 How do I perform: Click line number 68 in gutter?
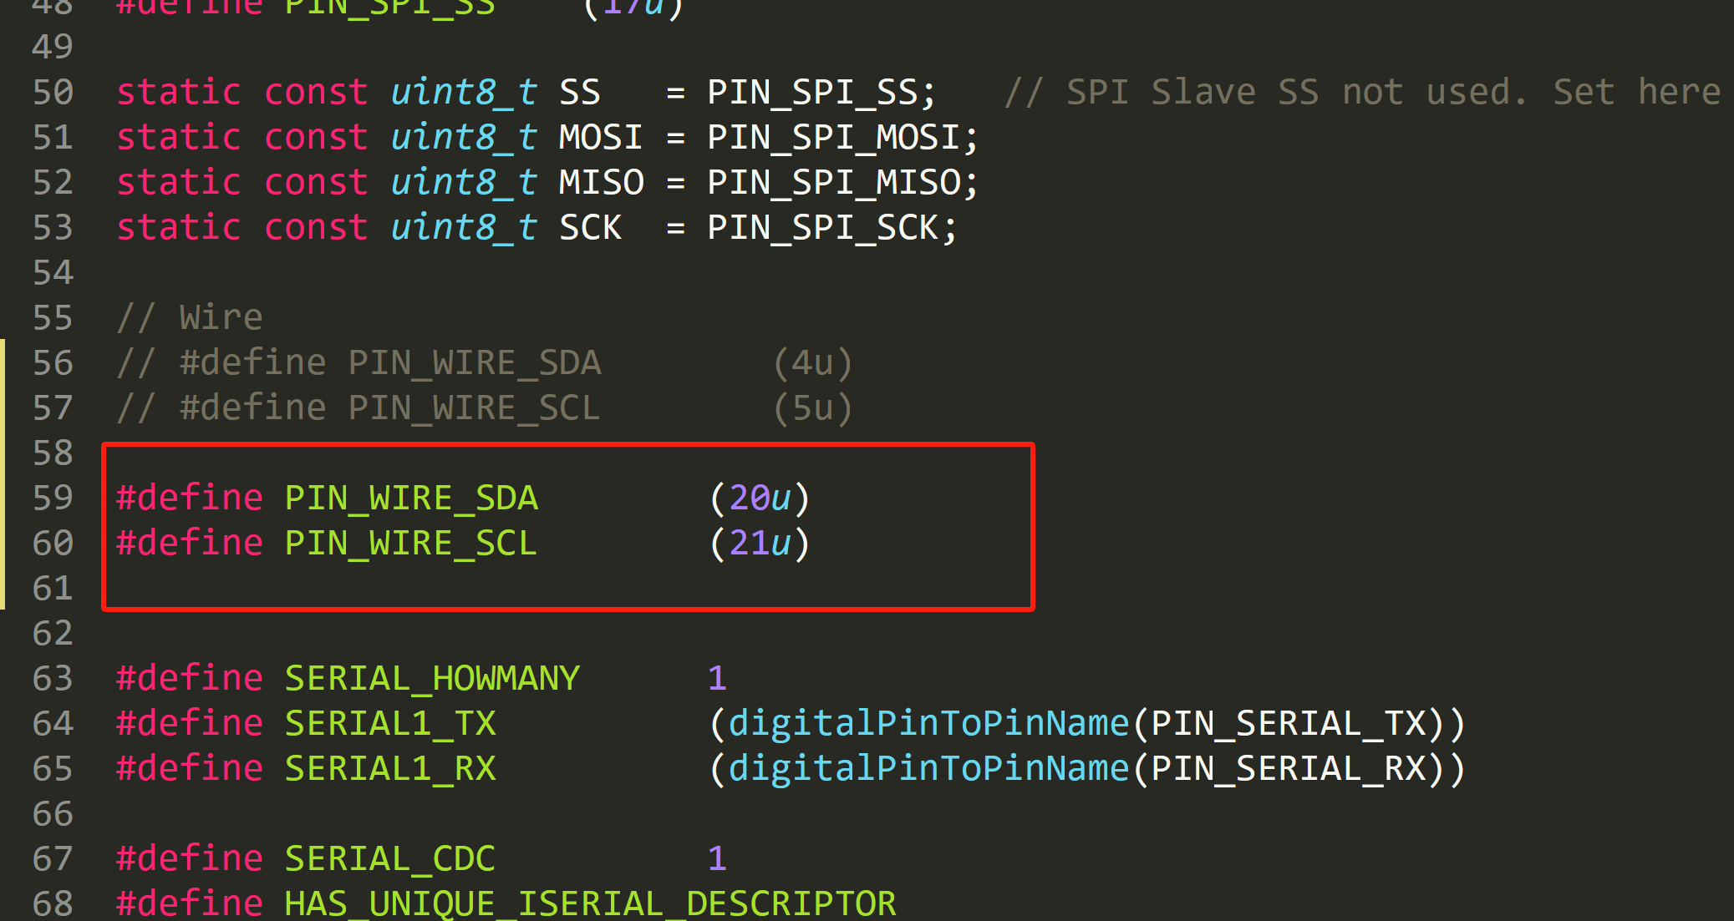[53, 903]
